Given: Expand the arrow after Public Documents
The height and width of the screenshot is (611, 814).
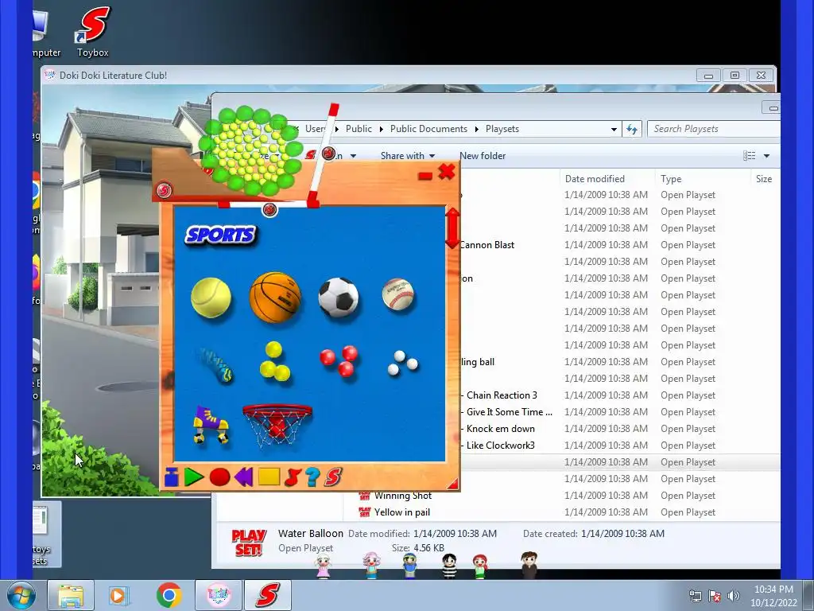Looking at the screenshot, I should [x=477, y=129].
